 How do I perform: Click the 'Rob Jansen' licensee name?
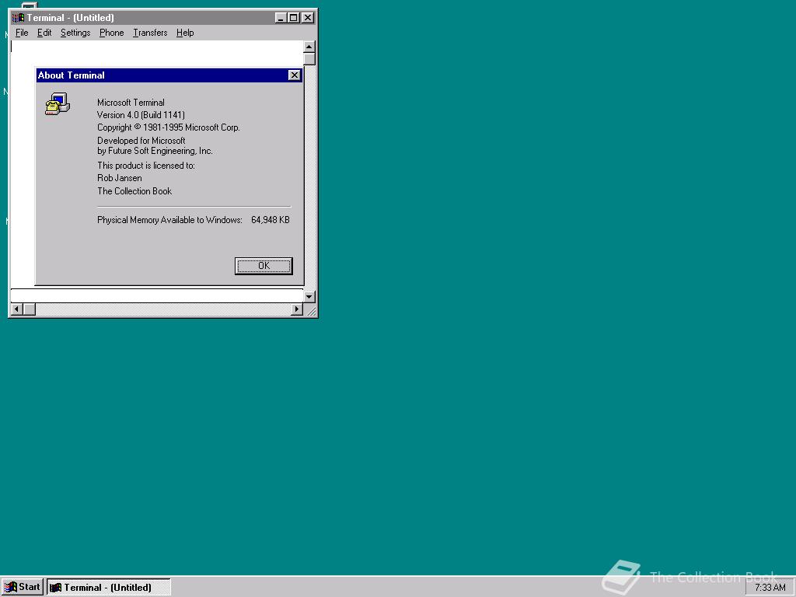pos(119,178)
